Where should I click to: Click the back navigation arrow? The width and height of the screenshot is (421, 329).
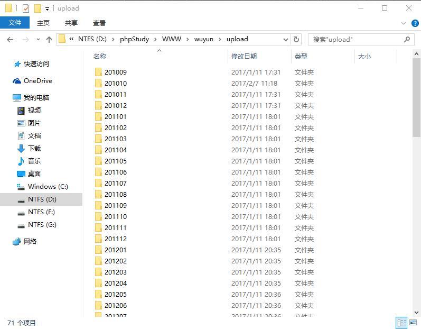click(10, 40)
